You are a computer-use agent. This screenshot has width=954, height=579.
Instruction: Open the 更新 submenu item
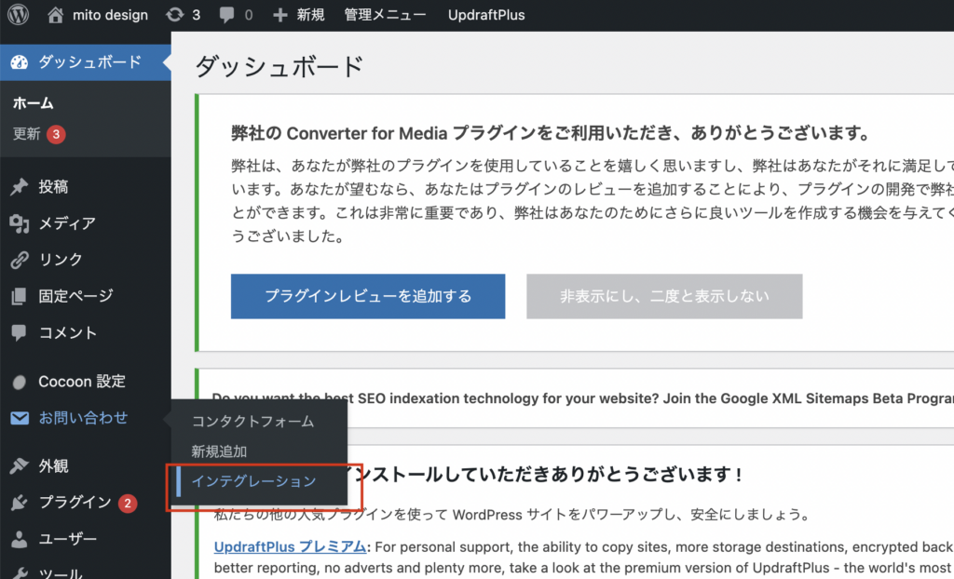[27, 134]
